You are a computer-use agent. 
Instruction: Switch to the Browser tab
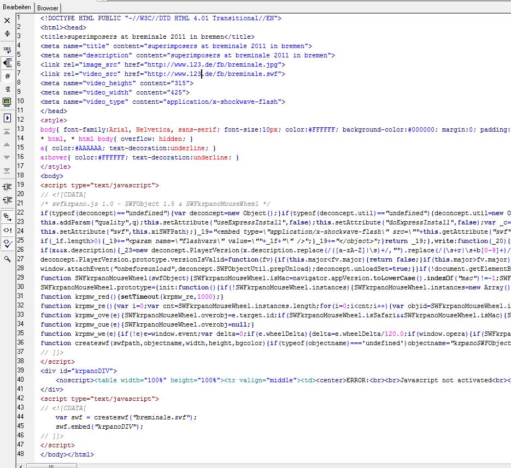[x=48, y=8]
